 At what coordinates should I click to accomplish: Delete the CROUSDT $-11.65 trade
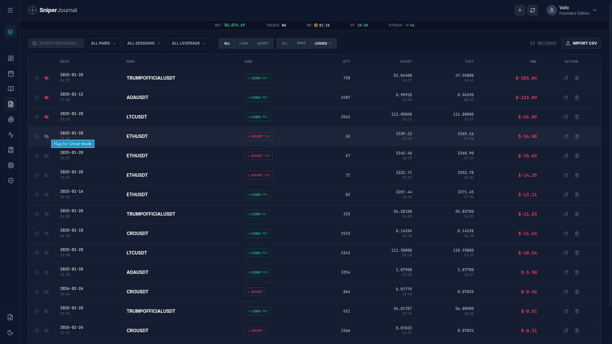tap(577, 233)
